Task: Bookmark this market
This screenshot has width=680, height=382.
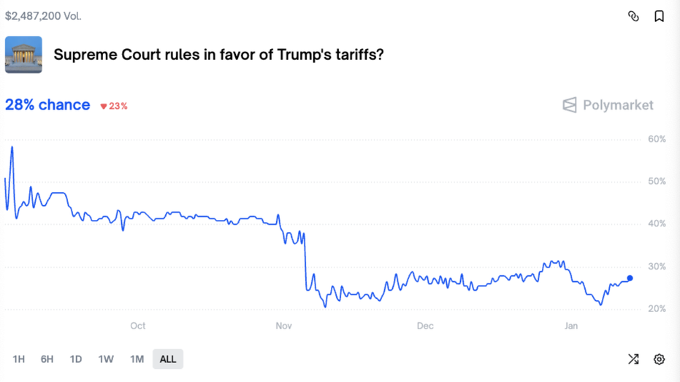Action: tap(659, 16)
